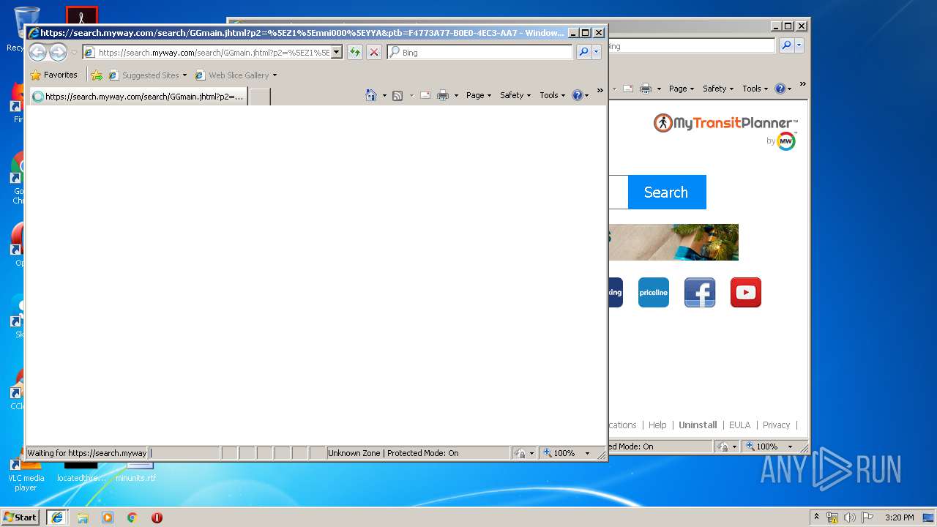Open the search provider dropdown arrow in front window

(x=597, y=52)
